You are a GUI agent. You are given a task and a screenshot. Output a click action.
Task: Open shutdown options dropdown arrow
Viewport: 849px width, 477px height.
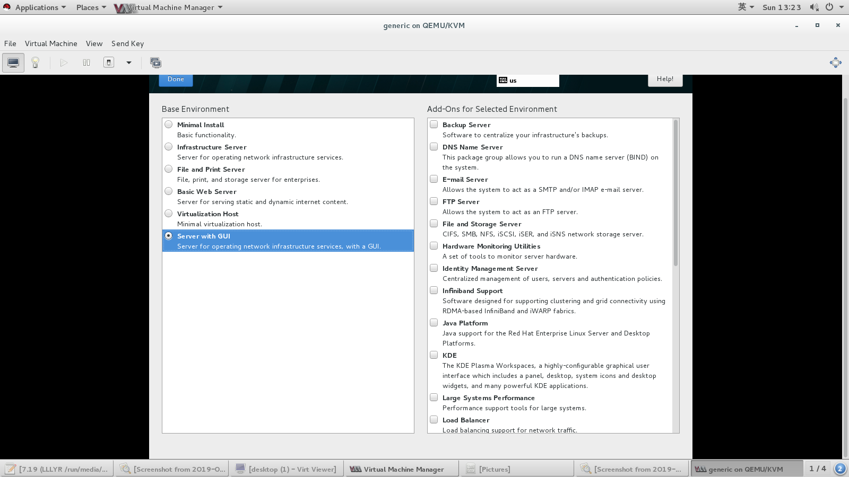128,63
